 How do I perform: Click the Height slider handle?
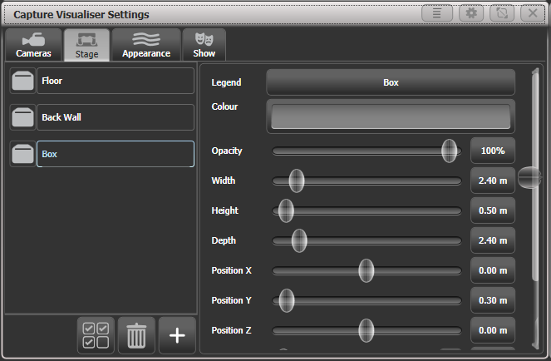[x=286, y=210]
